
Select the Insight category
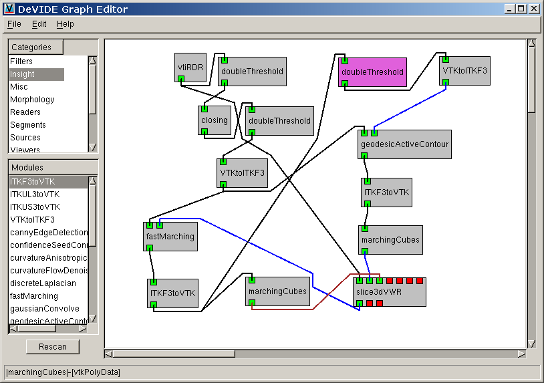click(37, 74)
